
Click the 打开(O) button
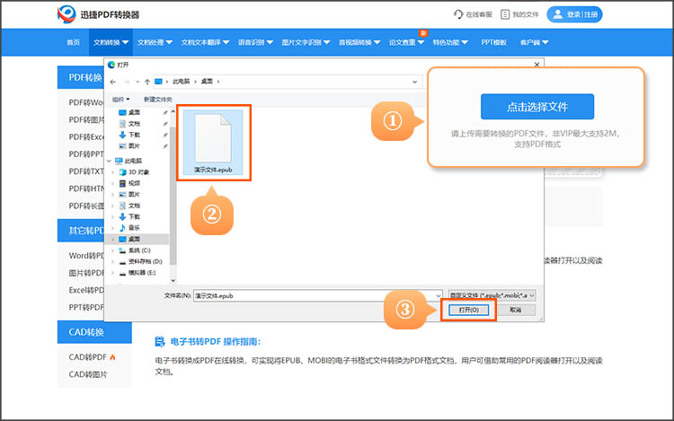tap(468, 310)
